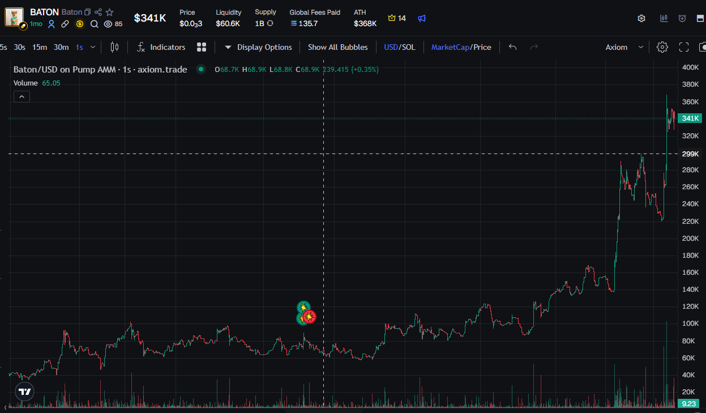Redo the last chart action

pyautogui.click(x=534, y=47)
